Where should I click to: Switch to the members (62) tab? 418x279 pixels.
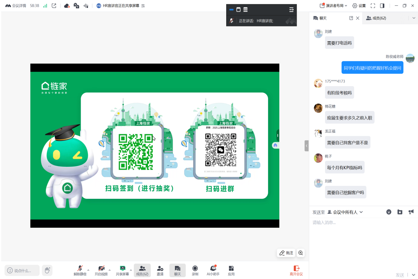pyautogui.click(x=376, y=18)
